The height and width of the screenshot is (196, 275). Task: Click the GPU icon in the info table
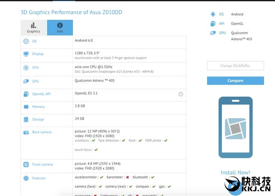(x=26, y=81)
